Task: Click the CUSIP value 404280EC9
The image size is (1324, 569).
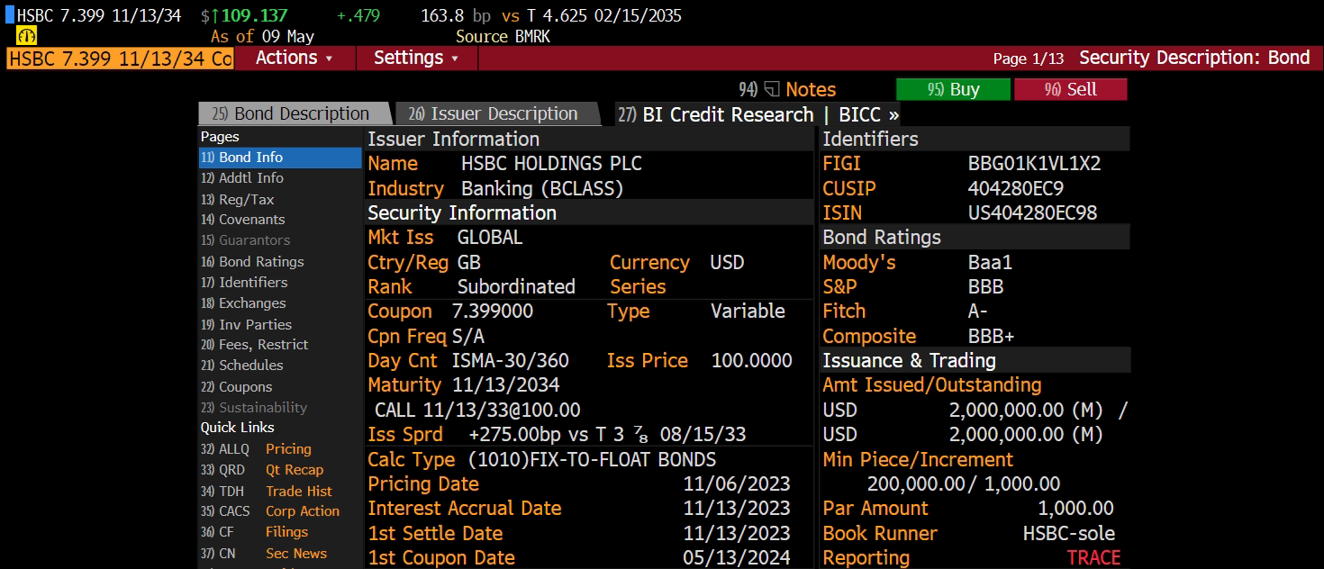Action: [1015, 189]
